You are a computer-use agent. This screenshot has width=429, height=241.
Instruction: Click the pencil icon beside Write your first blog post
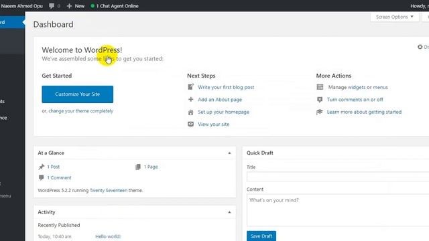point(190,87)
